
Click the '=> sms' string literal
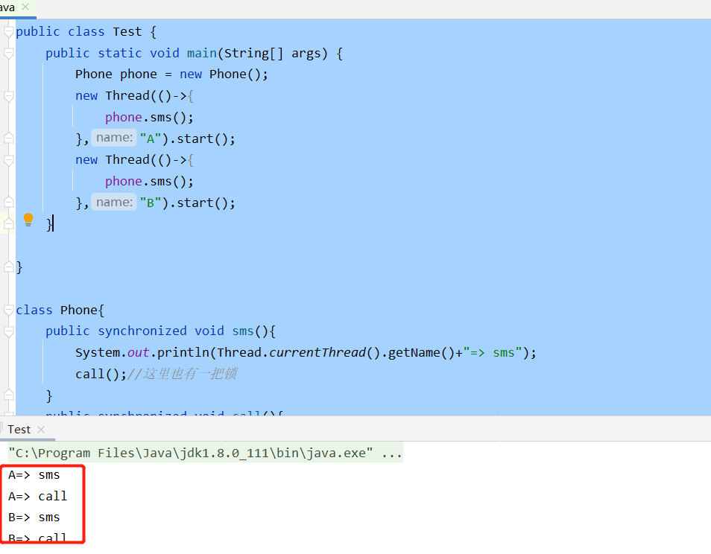click(493, 352)
